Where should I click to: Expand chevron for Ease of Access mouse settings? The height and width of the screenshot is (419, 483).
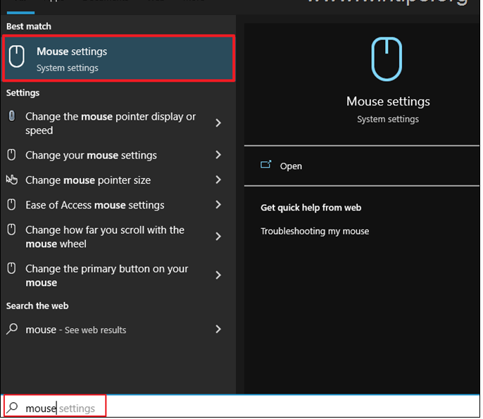[x=218, y=205]
